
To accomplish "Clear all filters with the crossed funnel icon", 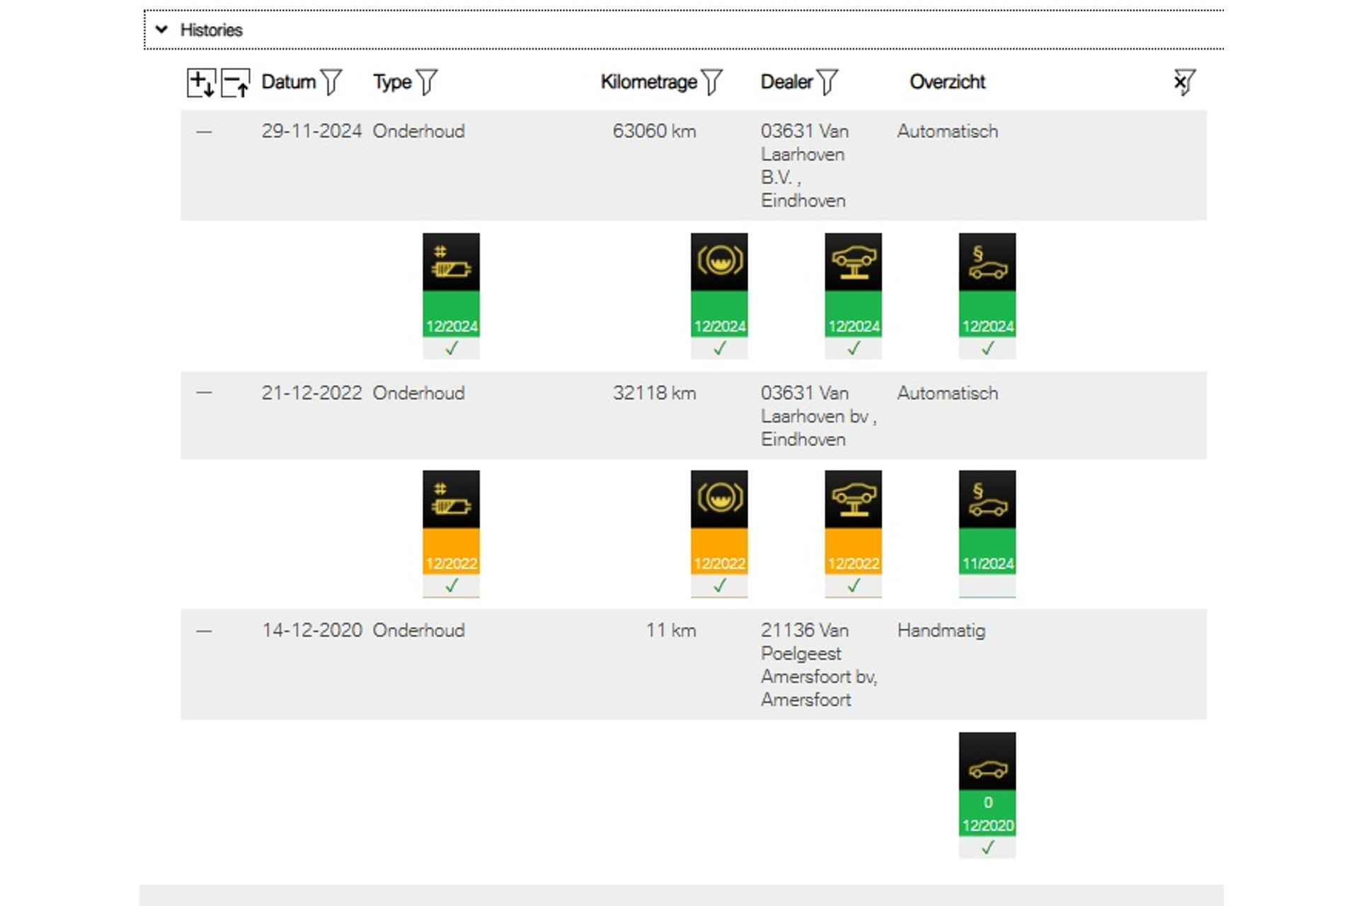I will point(1183,82).
